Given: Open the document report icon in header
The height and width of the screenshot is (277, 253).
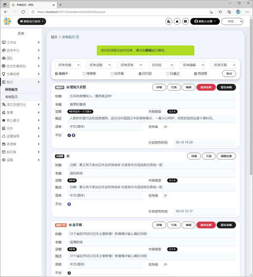Looking at the screenshot, I should [x=169, y=21].
